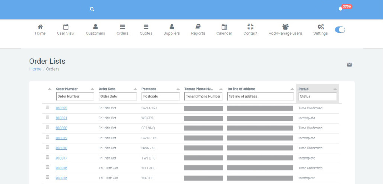Open User View calendar icon
The width and height of the screenshot is (383, 184).
coord(66,27)
